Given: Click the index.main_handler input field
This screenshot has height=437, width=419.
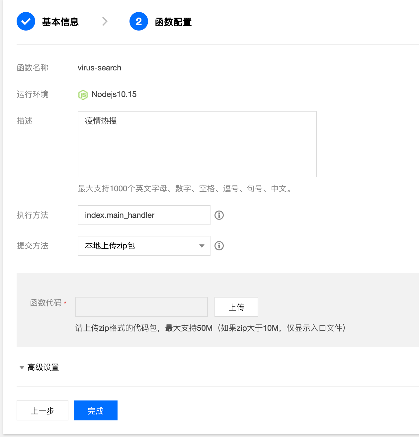Looking at the screenshot, I should (x=144, y=215).
